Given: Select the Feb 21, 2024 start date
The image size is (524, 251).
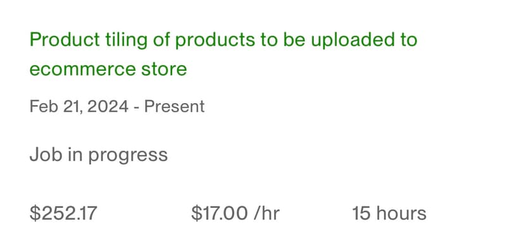Looking at the screenshot, I should [79, 107].
